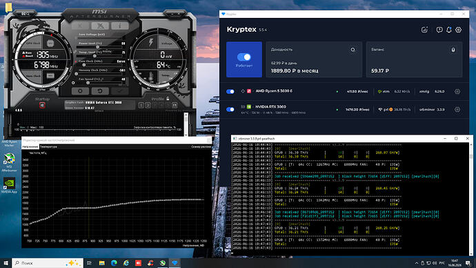Select Afterburner profile slot 1
The image size is (476, 268).
141,105
